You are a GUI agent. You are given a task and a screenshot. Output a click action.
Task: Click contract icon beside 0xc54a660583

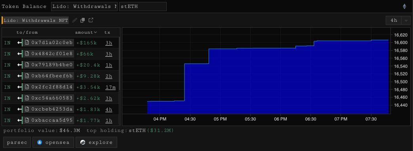tap(27, 98)
